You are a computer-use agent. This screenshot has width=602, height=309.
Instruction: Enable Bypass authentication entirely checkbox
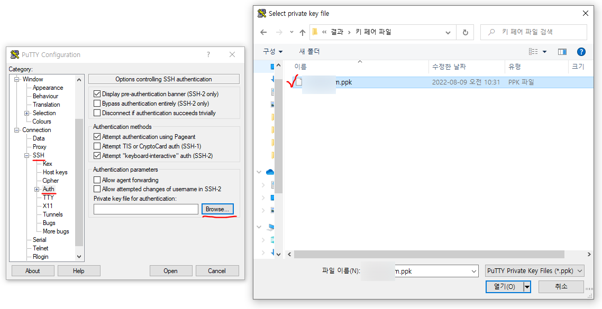(97, 104)
